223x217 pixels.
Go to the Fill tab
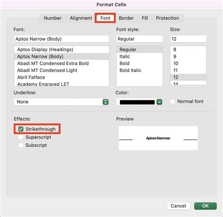click(x=145, y=18)
